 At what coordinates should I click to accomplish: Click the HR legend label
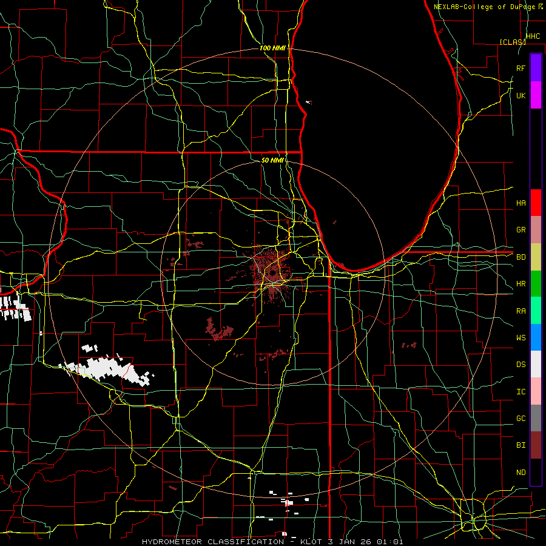coord(521,284)
